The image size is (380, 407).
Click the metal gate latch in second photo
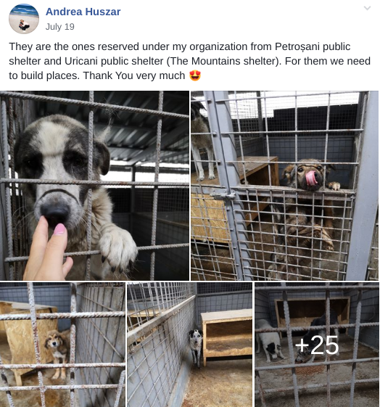click(223, 194)
